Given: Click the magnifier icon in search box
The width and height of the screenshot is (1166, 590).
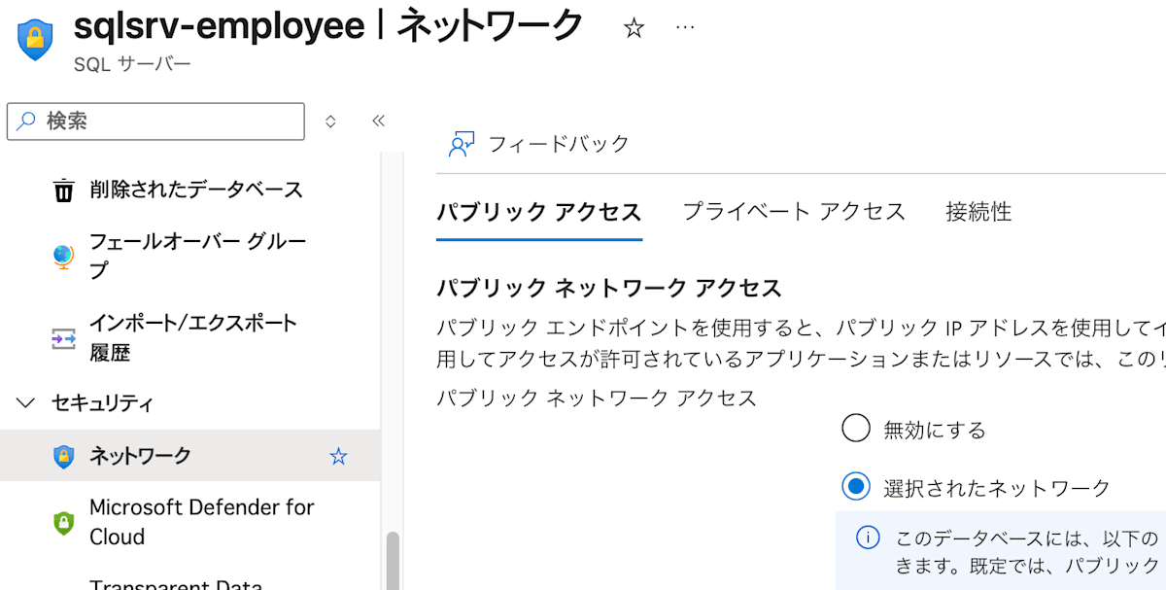Looking at the screenshot, I should tap(26, 121).
